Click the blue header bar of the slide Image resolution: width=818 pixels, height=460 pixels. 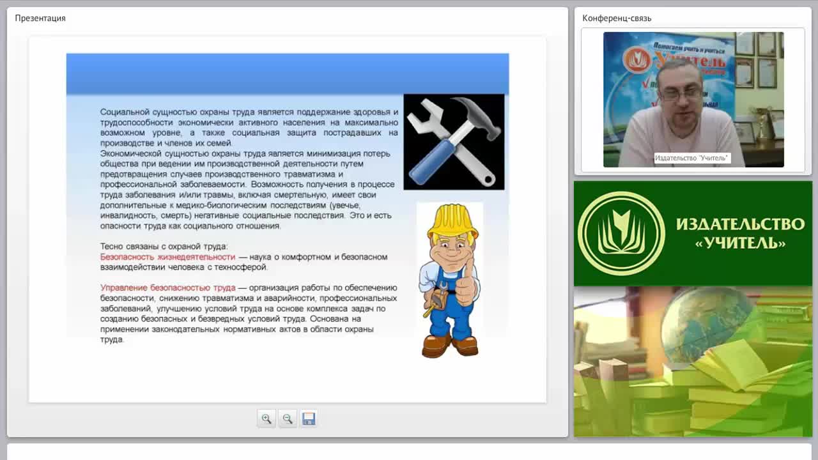click(x=288, y=74)
